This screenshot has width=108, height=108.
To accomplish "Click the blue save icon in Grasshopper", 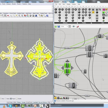I will coord(59,26).
